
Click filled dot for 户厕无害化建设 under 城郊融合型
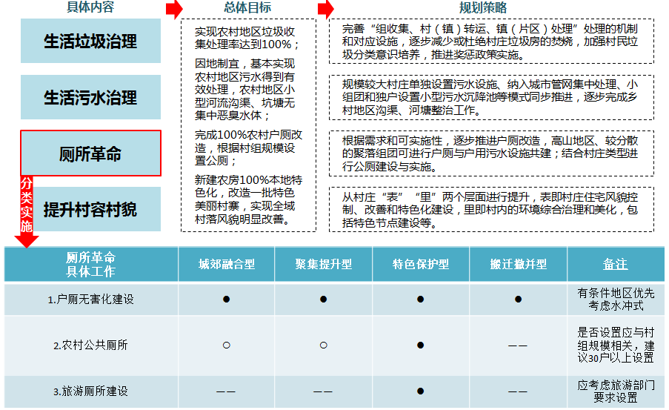click(x=226, y=299)
